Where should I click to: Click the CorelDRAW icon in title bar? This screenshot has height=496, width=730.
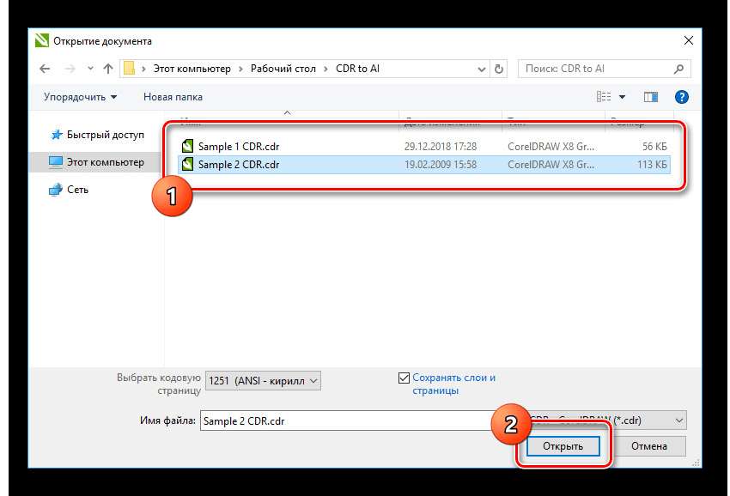[x=41, y=41]
